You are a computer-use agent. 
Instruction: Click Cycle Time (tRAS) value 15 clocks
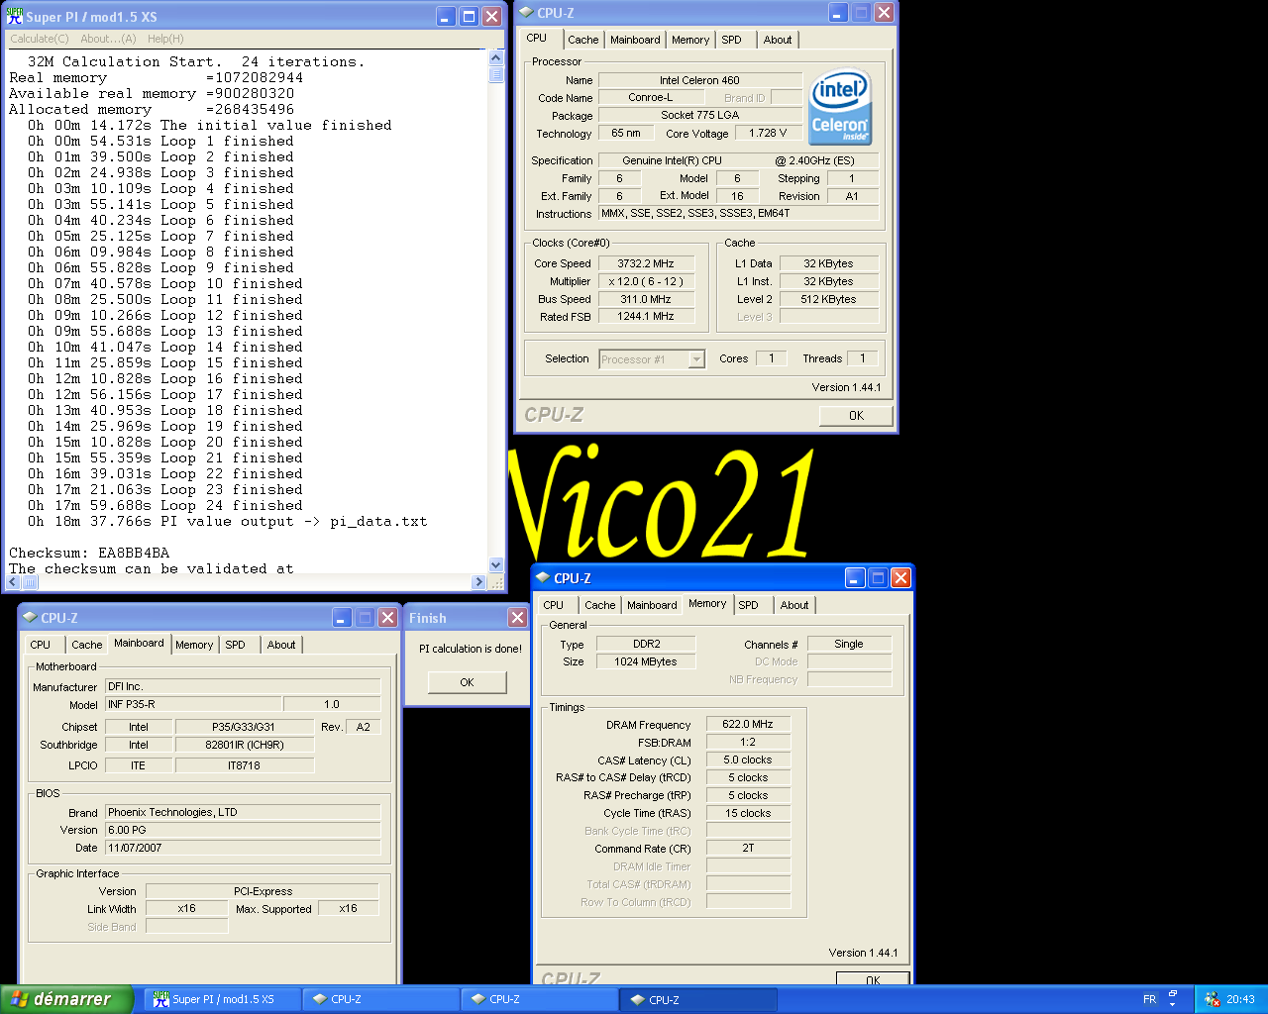[x=748, y=813]
